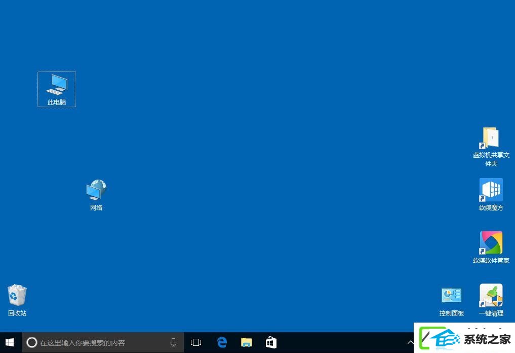Click the microphone icon in search box
The width and height of the screenshot is (515, 353).
click(173, 342)
